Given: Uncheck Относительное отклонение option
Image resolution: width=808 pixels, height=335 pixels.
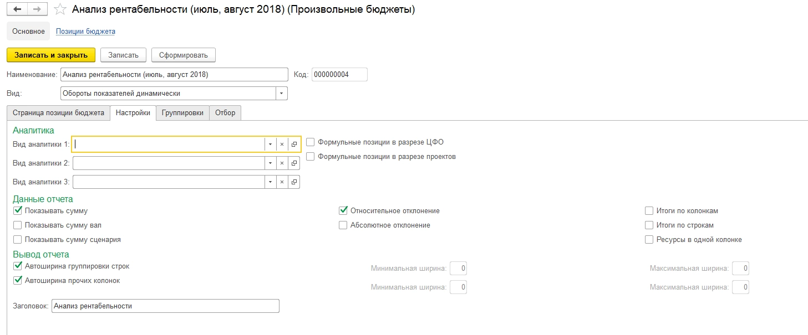Looking at the screenshot, I should click(343, 211).
